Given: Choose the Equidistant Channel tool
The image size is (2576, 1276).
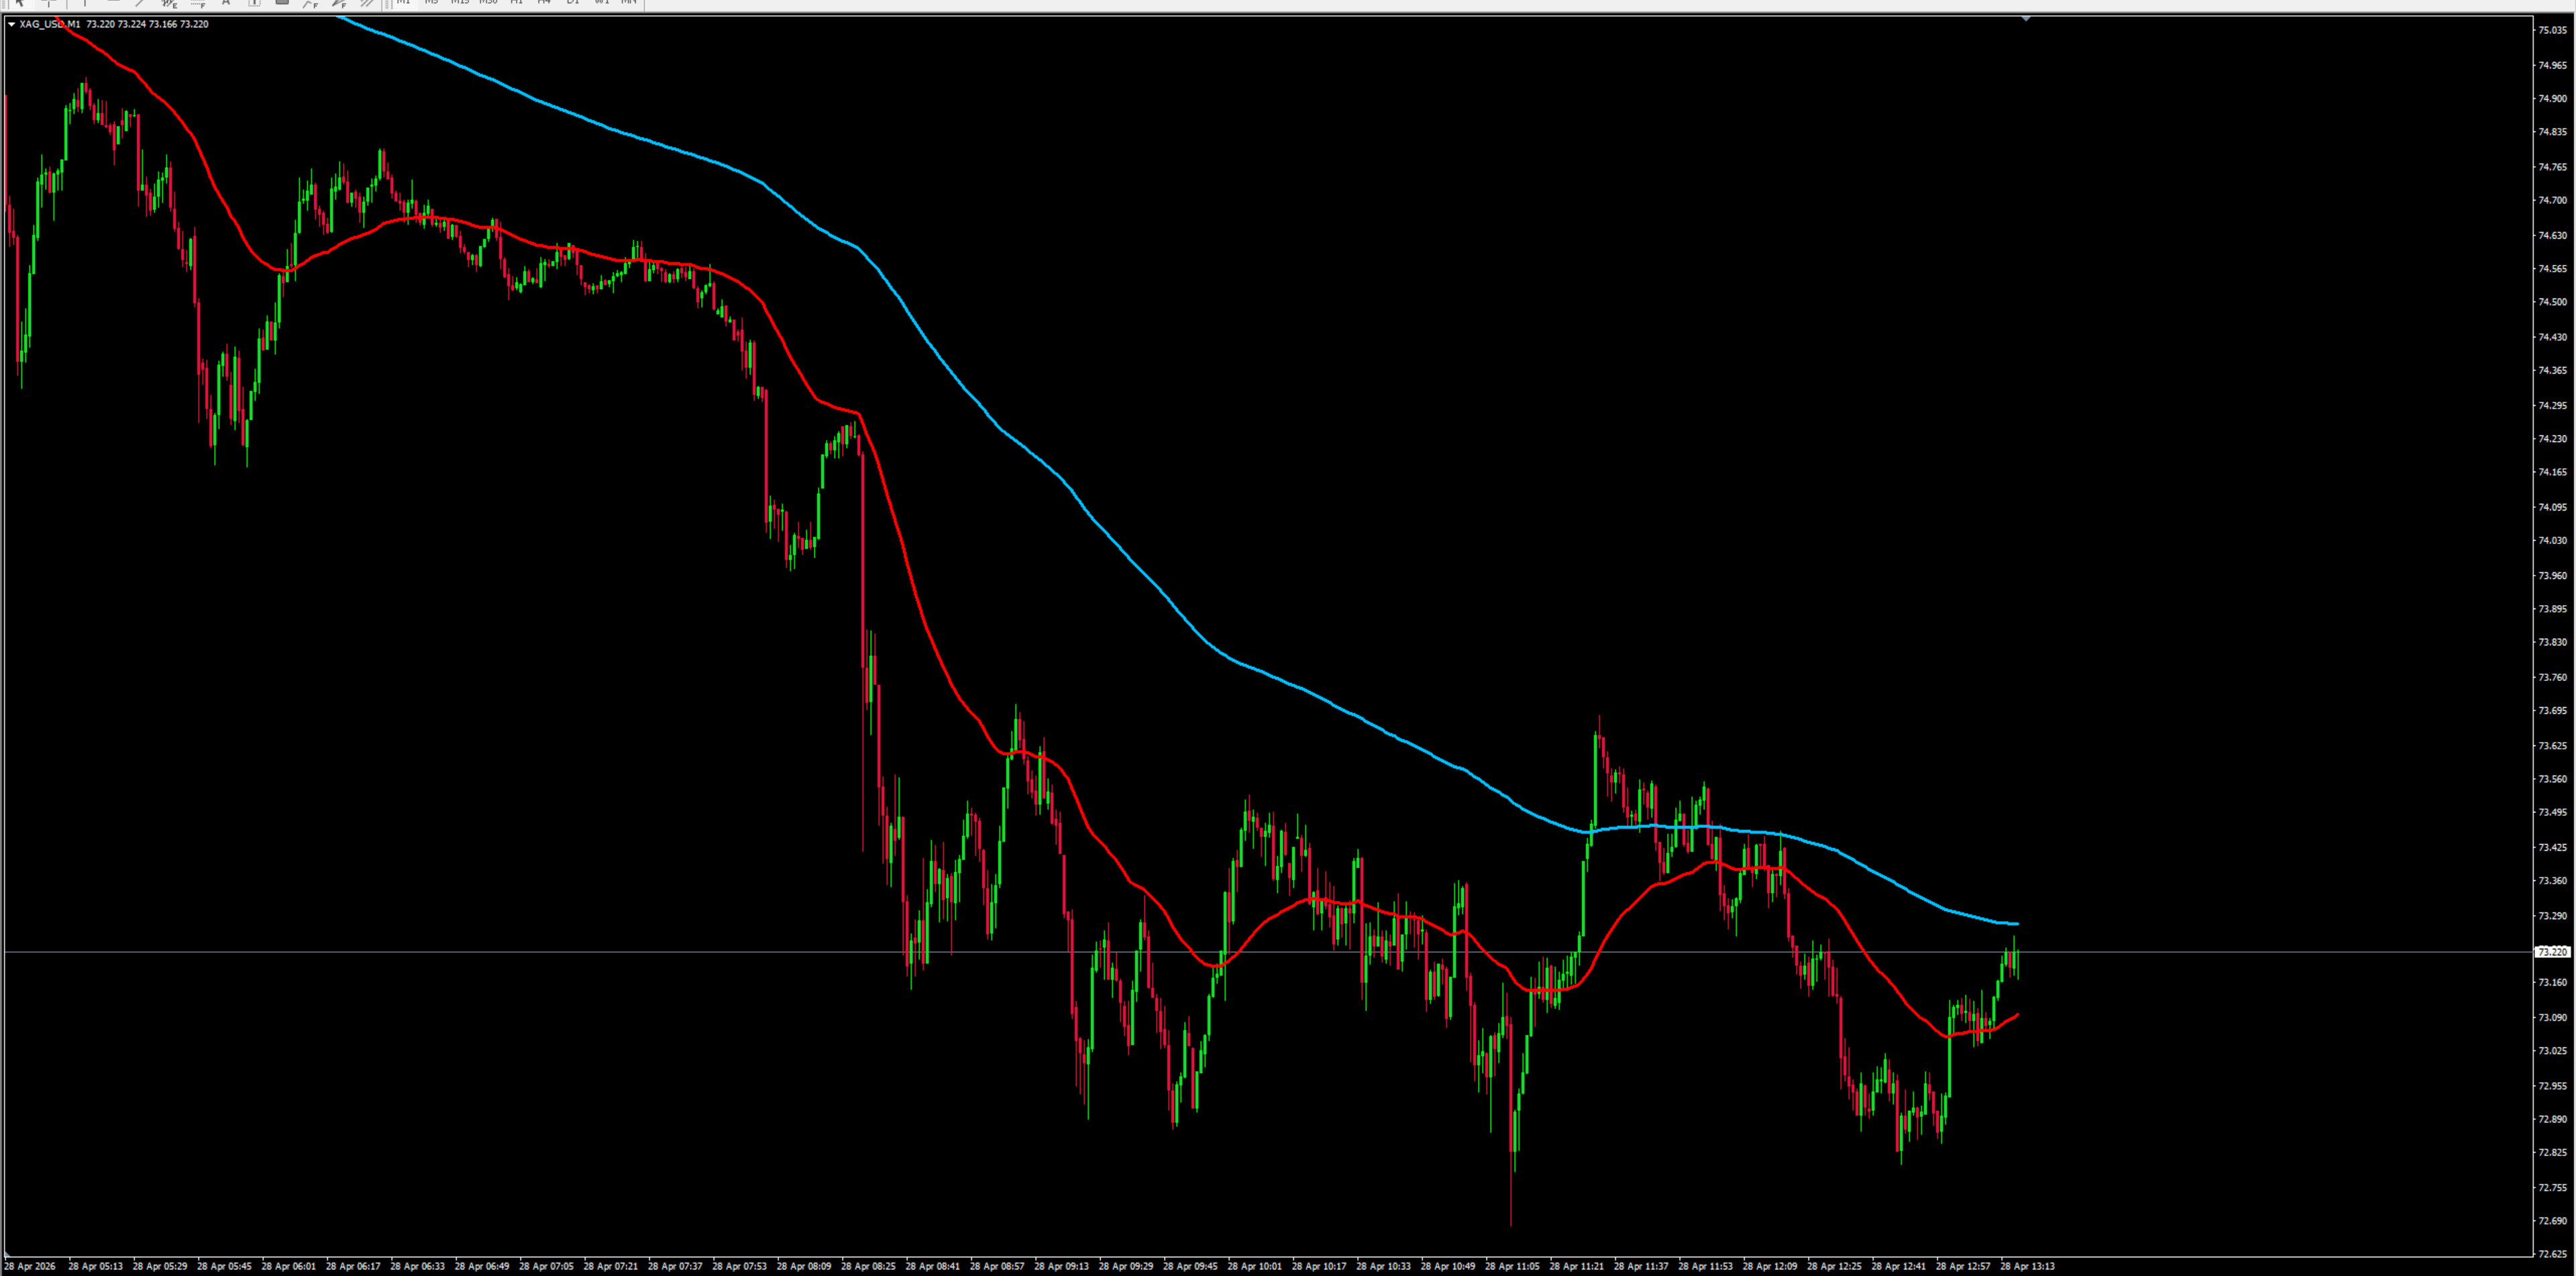Looking at the screenshot, I should [x=169, y=4].
